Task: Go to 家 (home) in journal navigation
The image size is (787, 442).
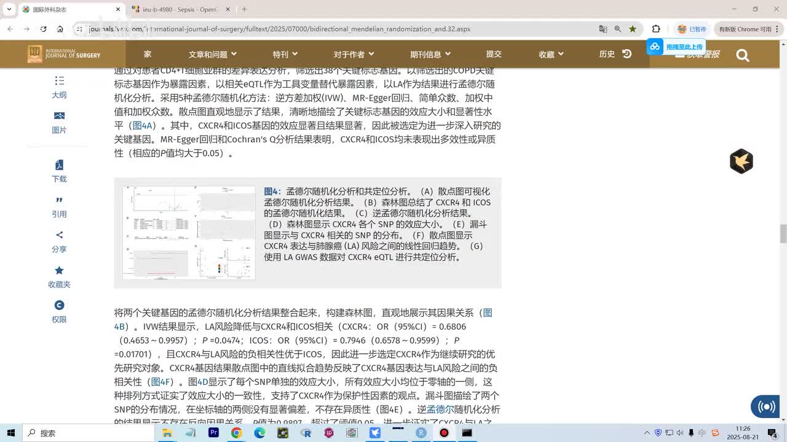Action: [148, 54]
